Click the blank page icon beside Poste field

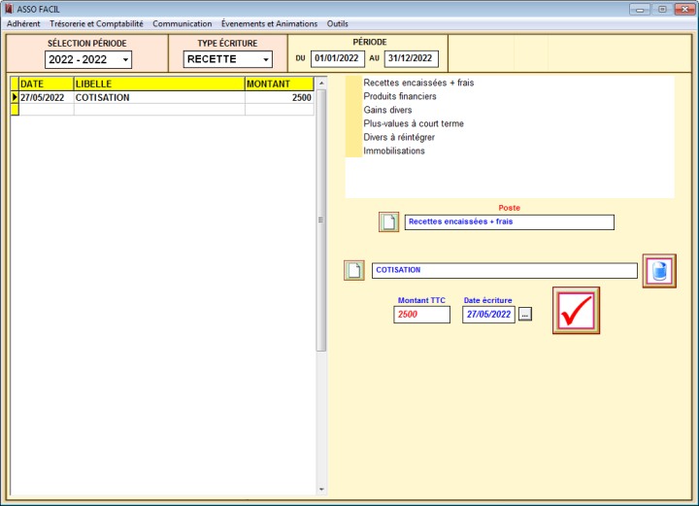click(388, 222)
